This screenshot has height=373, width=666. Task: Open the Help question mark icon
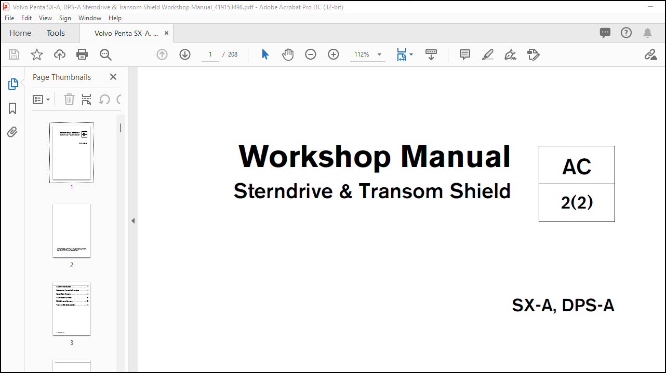[x=627, y=33]
